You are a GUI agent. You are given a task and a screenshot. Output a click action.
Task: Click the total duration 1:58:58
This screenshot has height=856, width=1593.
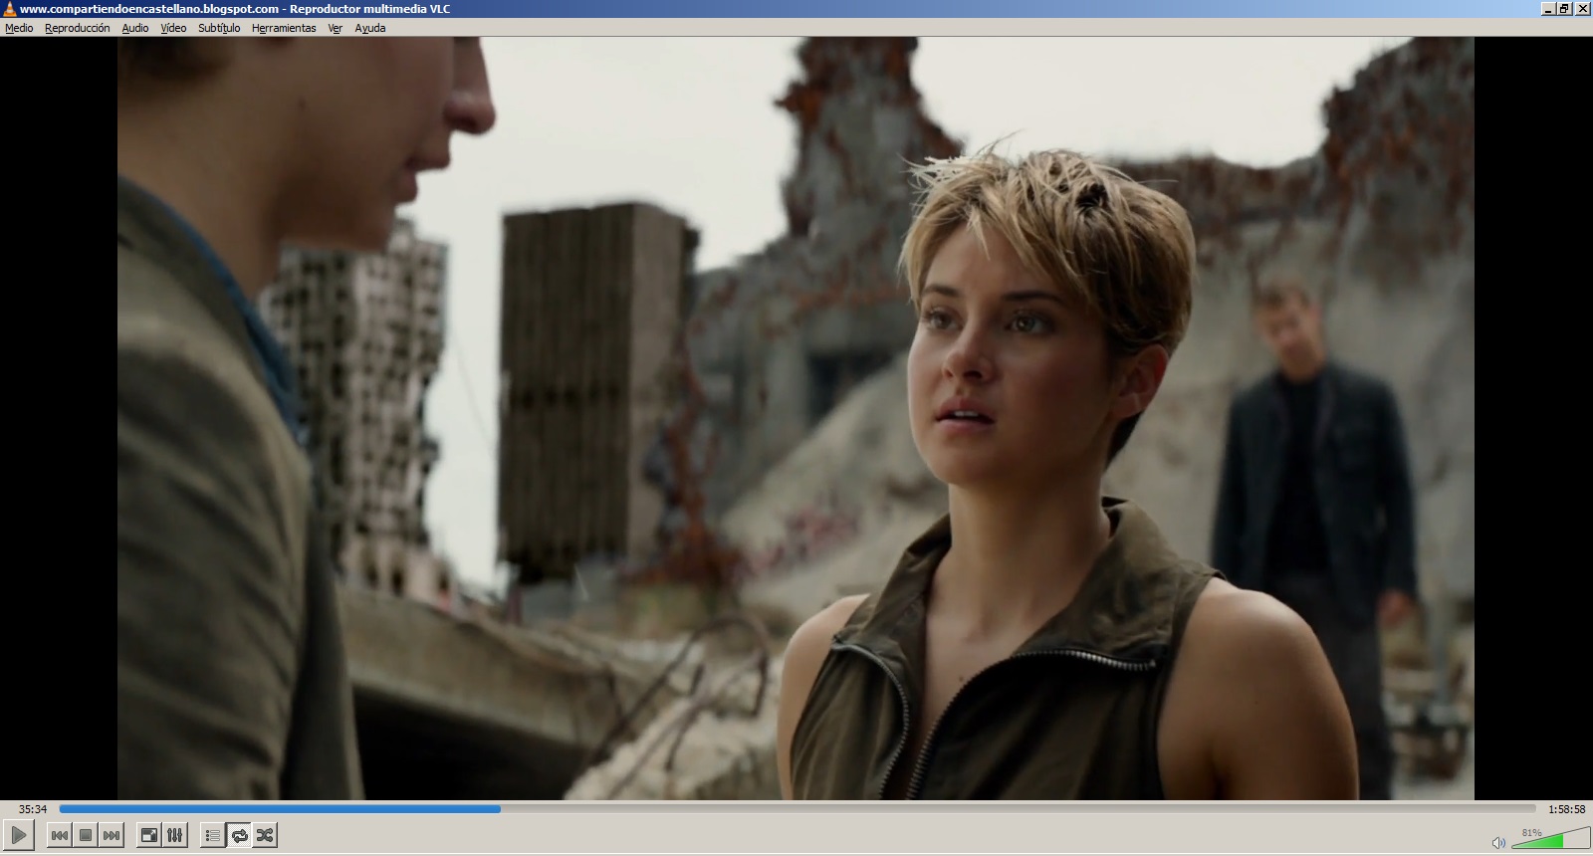coord(1566,809)
